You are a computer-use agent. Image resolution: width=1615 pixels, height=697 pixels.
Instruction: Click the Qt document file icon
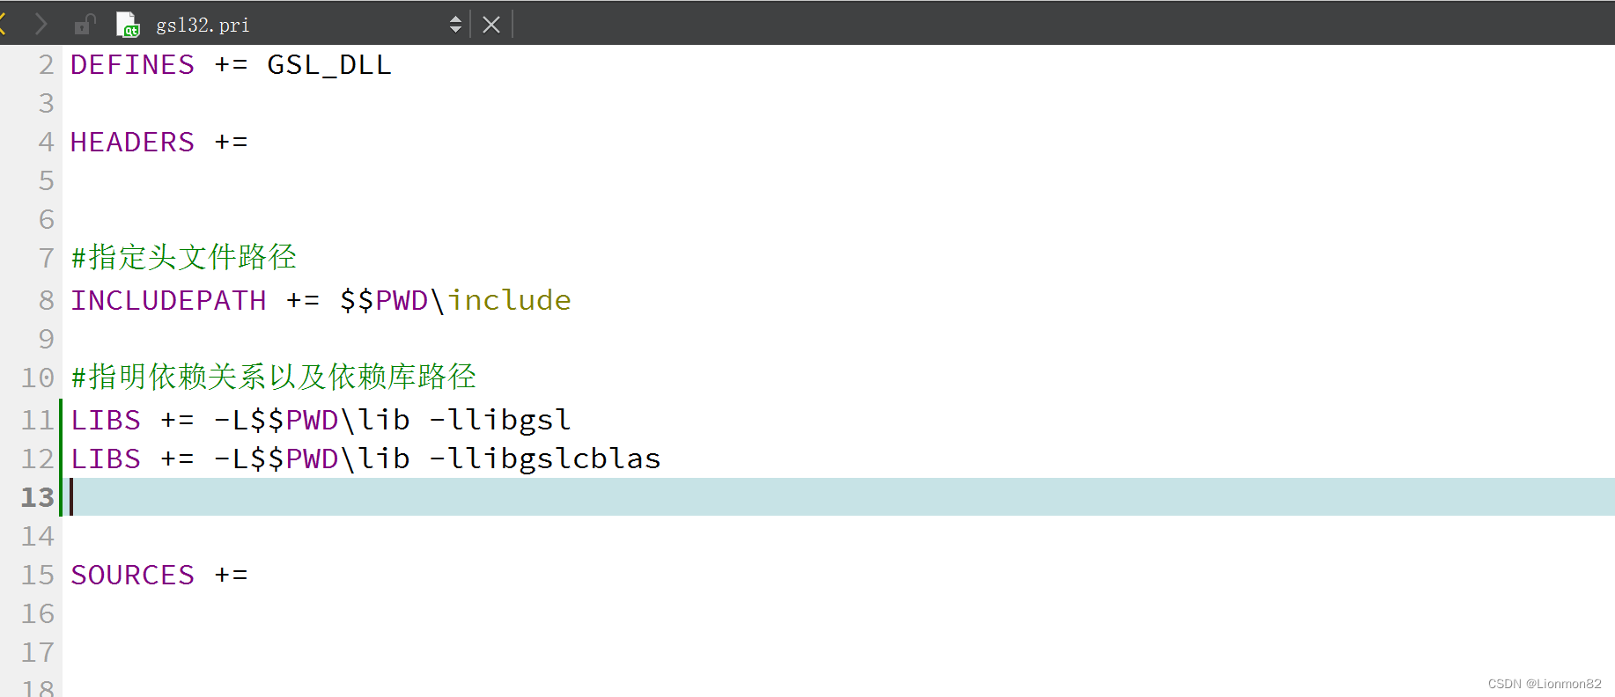click(x=127, y=24)
